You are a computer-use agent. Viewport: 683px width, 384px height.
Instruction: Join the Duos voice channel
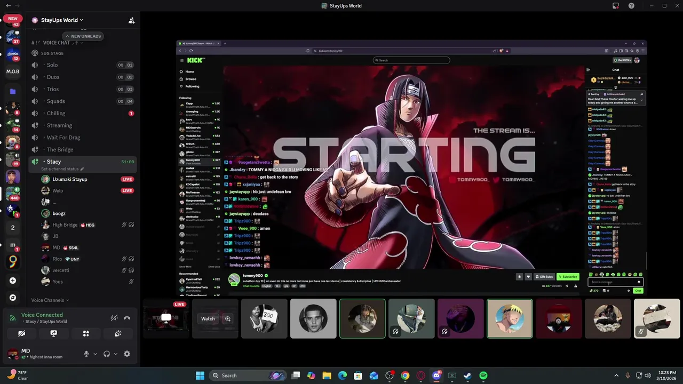83,77
